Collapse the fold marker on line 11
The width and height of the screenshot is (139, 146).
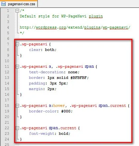[x=17, y=66]
